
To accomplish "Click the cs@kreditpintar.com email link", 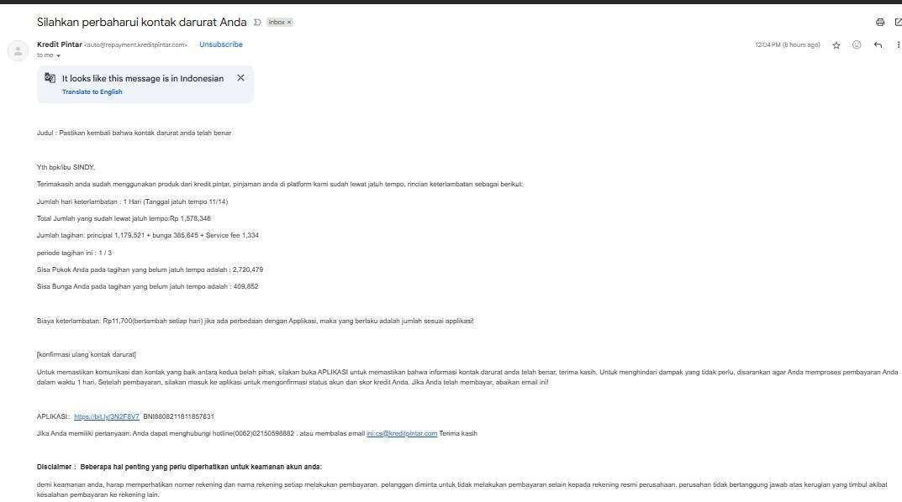I will coord(402,433).
